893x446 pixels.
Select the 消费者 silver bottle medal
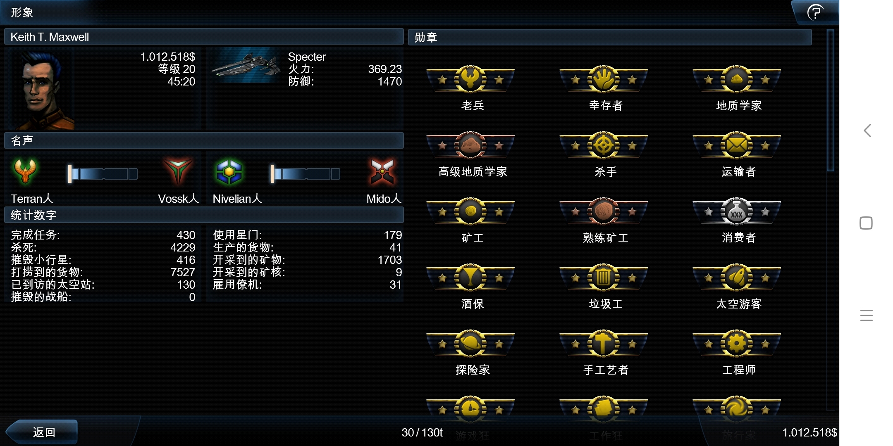[737, 211]
